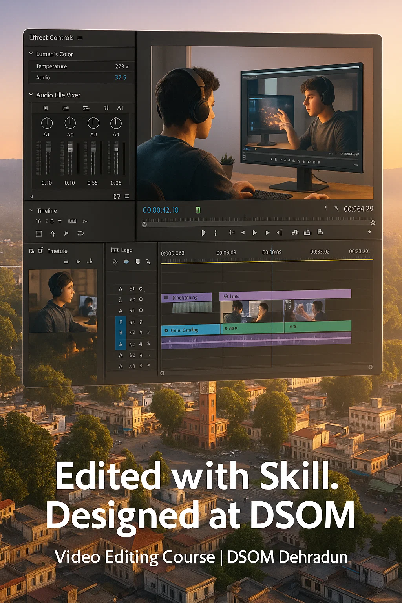Click the Tmetule panel Fx icon
This screenshot has height=603, width=402.
pos(32,251)
